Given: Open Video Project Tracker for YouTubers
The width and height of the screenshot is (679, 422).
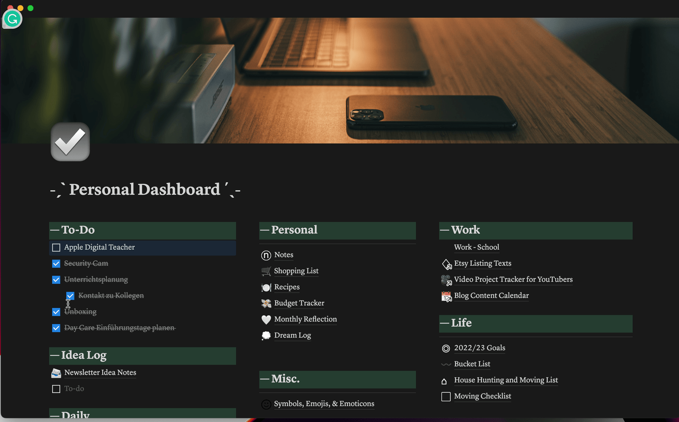Looking at the screenshot, I should click(513, 279).
